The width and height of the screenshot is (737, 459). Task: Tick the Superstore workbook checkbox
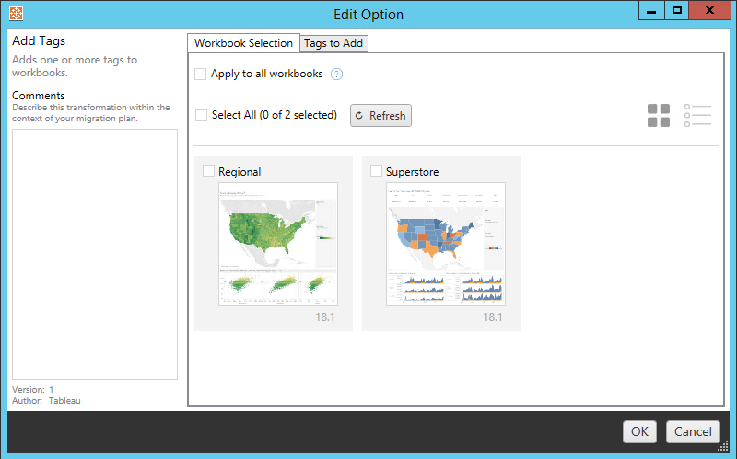click(376, 171)
